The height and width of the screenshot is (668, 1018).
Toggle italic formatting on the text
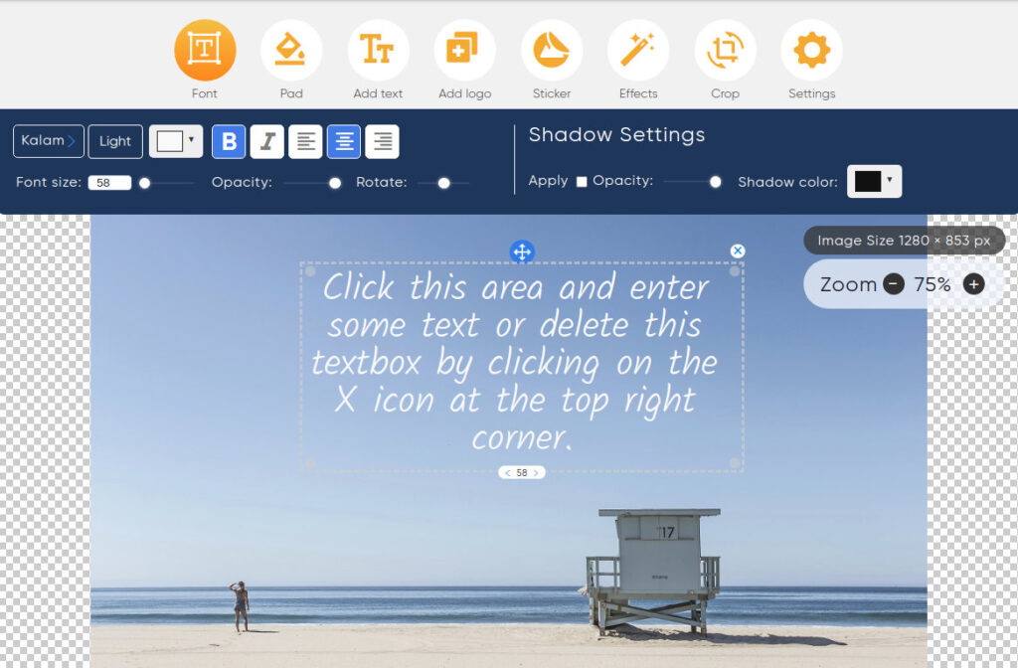coord(266,141)
